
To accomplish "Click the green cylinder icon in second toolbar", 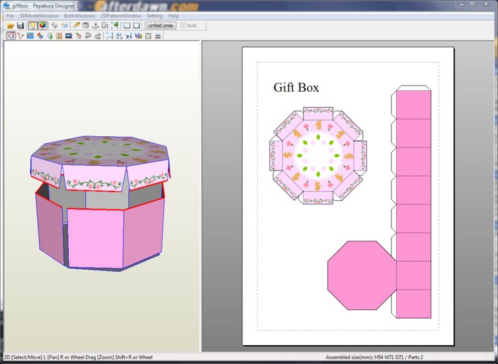I will (x=50, y=36).
